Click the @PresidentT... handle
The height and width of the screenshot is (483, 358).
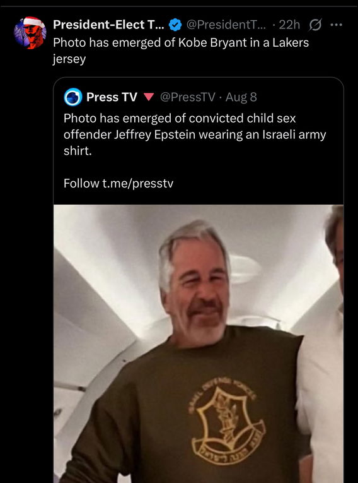[x=228, y=25]
